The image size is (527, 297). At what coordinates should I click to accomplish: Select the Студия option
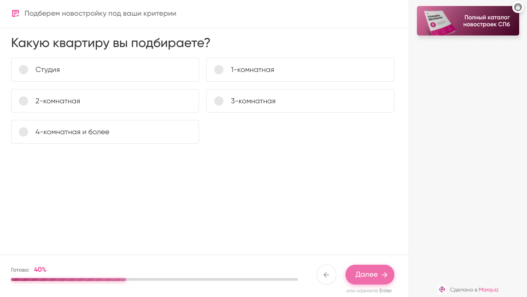pos(105,70)
